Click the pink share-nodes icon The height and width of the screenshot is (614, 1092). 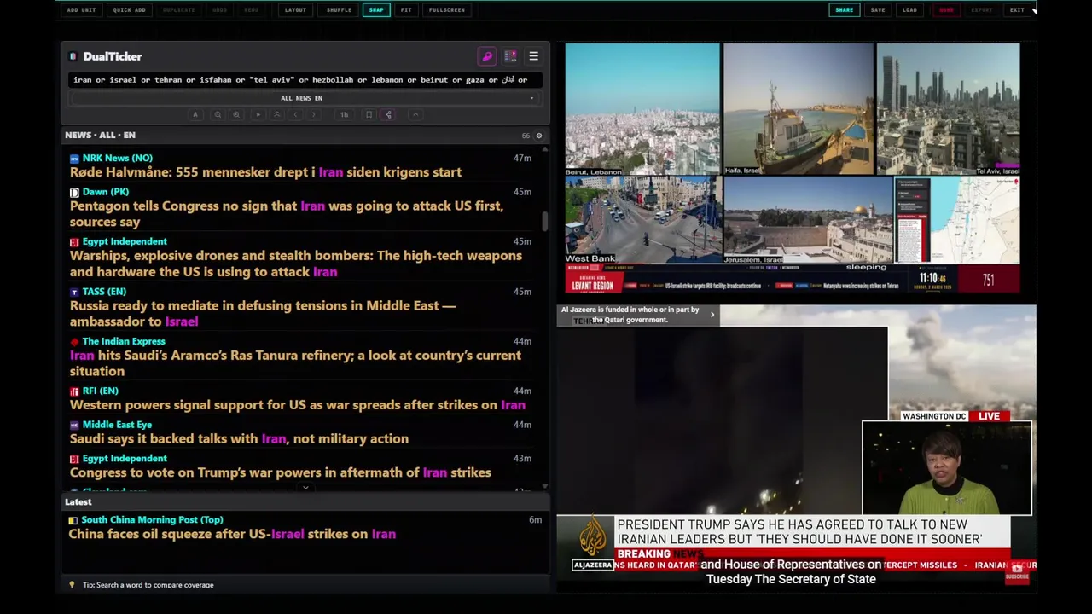[x=388, y=114]
